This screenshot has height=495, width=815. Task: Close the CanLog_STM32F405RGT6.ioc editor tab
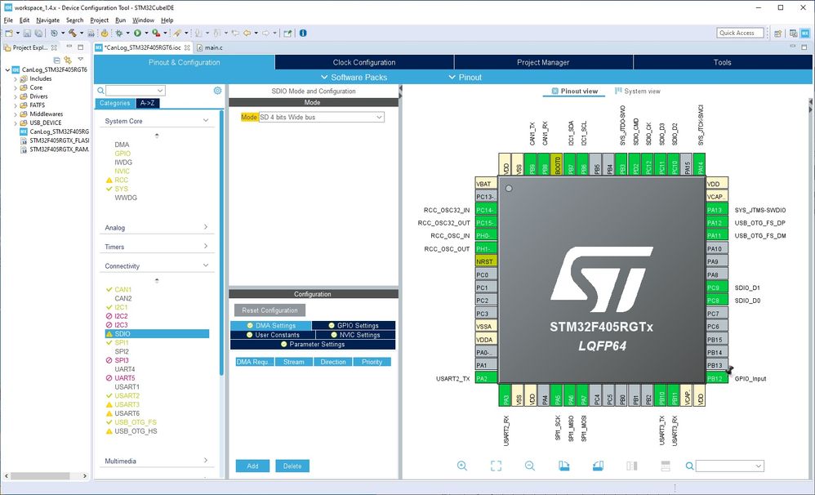coord(187,47)
